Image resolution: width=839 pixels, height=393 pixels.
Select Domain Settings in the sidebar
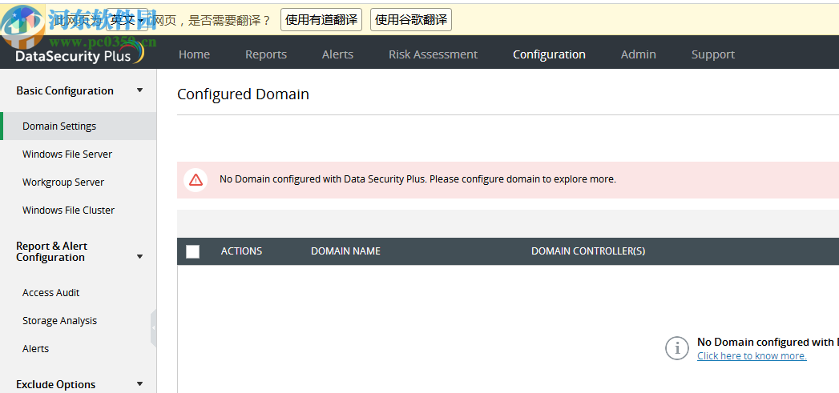79,126
